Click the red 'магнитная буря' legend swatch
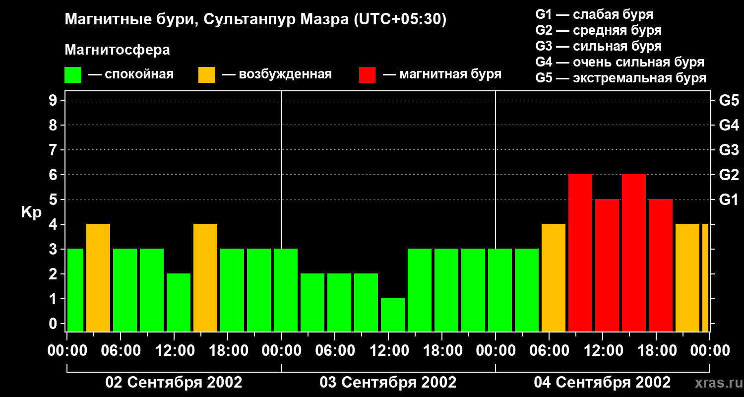Image resolution: width=744 pixels, height=397 pixels. 368,75
